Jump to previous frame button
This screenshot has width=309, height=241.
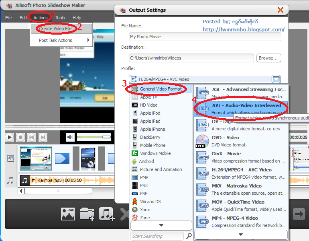tap(32, 137)
